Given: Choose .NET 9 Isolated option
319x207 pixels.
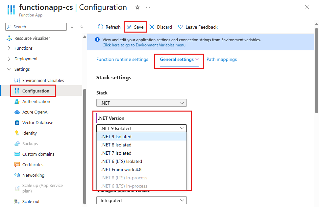Looking at the screenshot, I should [x=141, y=137].
